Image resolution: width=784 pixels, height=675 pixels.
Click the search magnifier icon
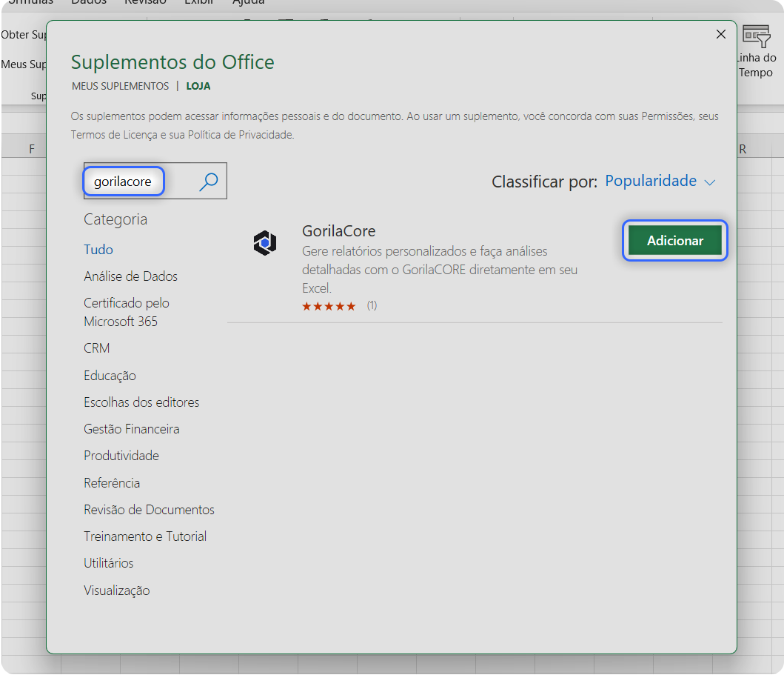coord(209,182)
